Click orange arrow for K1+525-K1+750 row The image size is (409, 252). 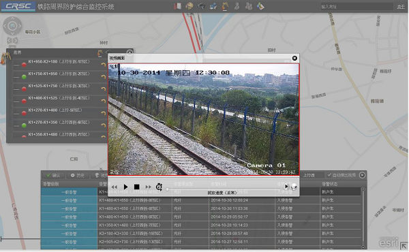point(104,89)
